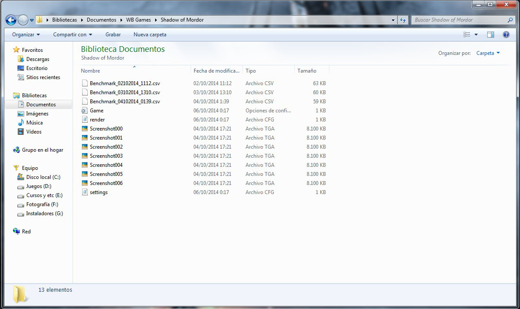Viewport: 520px width, 309px height.
Task: Select the file Screenshot002
Action: pos(106,147)
